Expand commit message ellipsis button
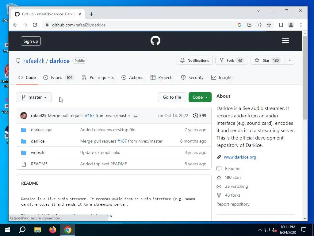The image size is (314, 236). pos(136,116)
